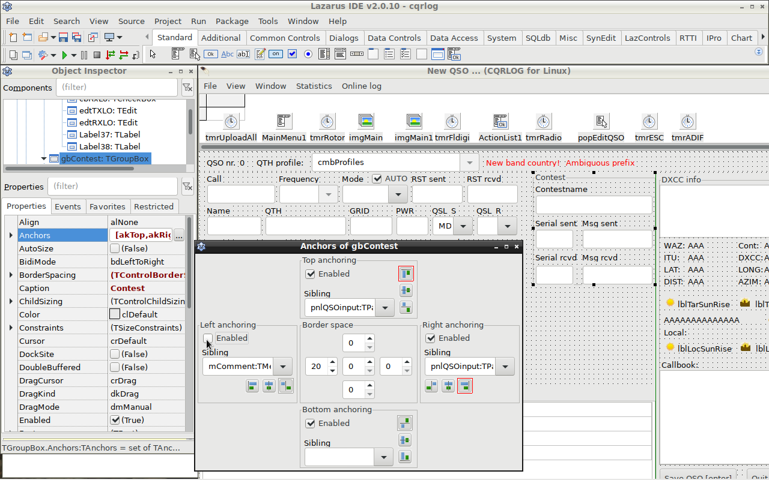Open the Package menu
The height and width of the screenshot is (480, 769).
tap(232, 21)
